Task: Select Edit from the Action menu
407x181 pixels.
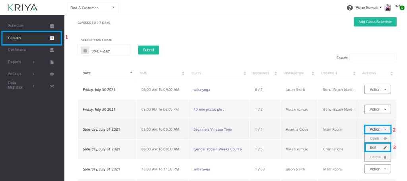Action: coord(378,147)
